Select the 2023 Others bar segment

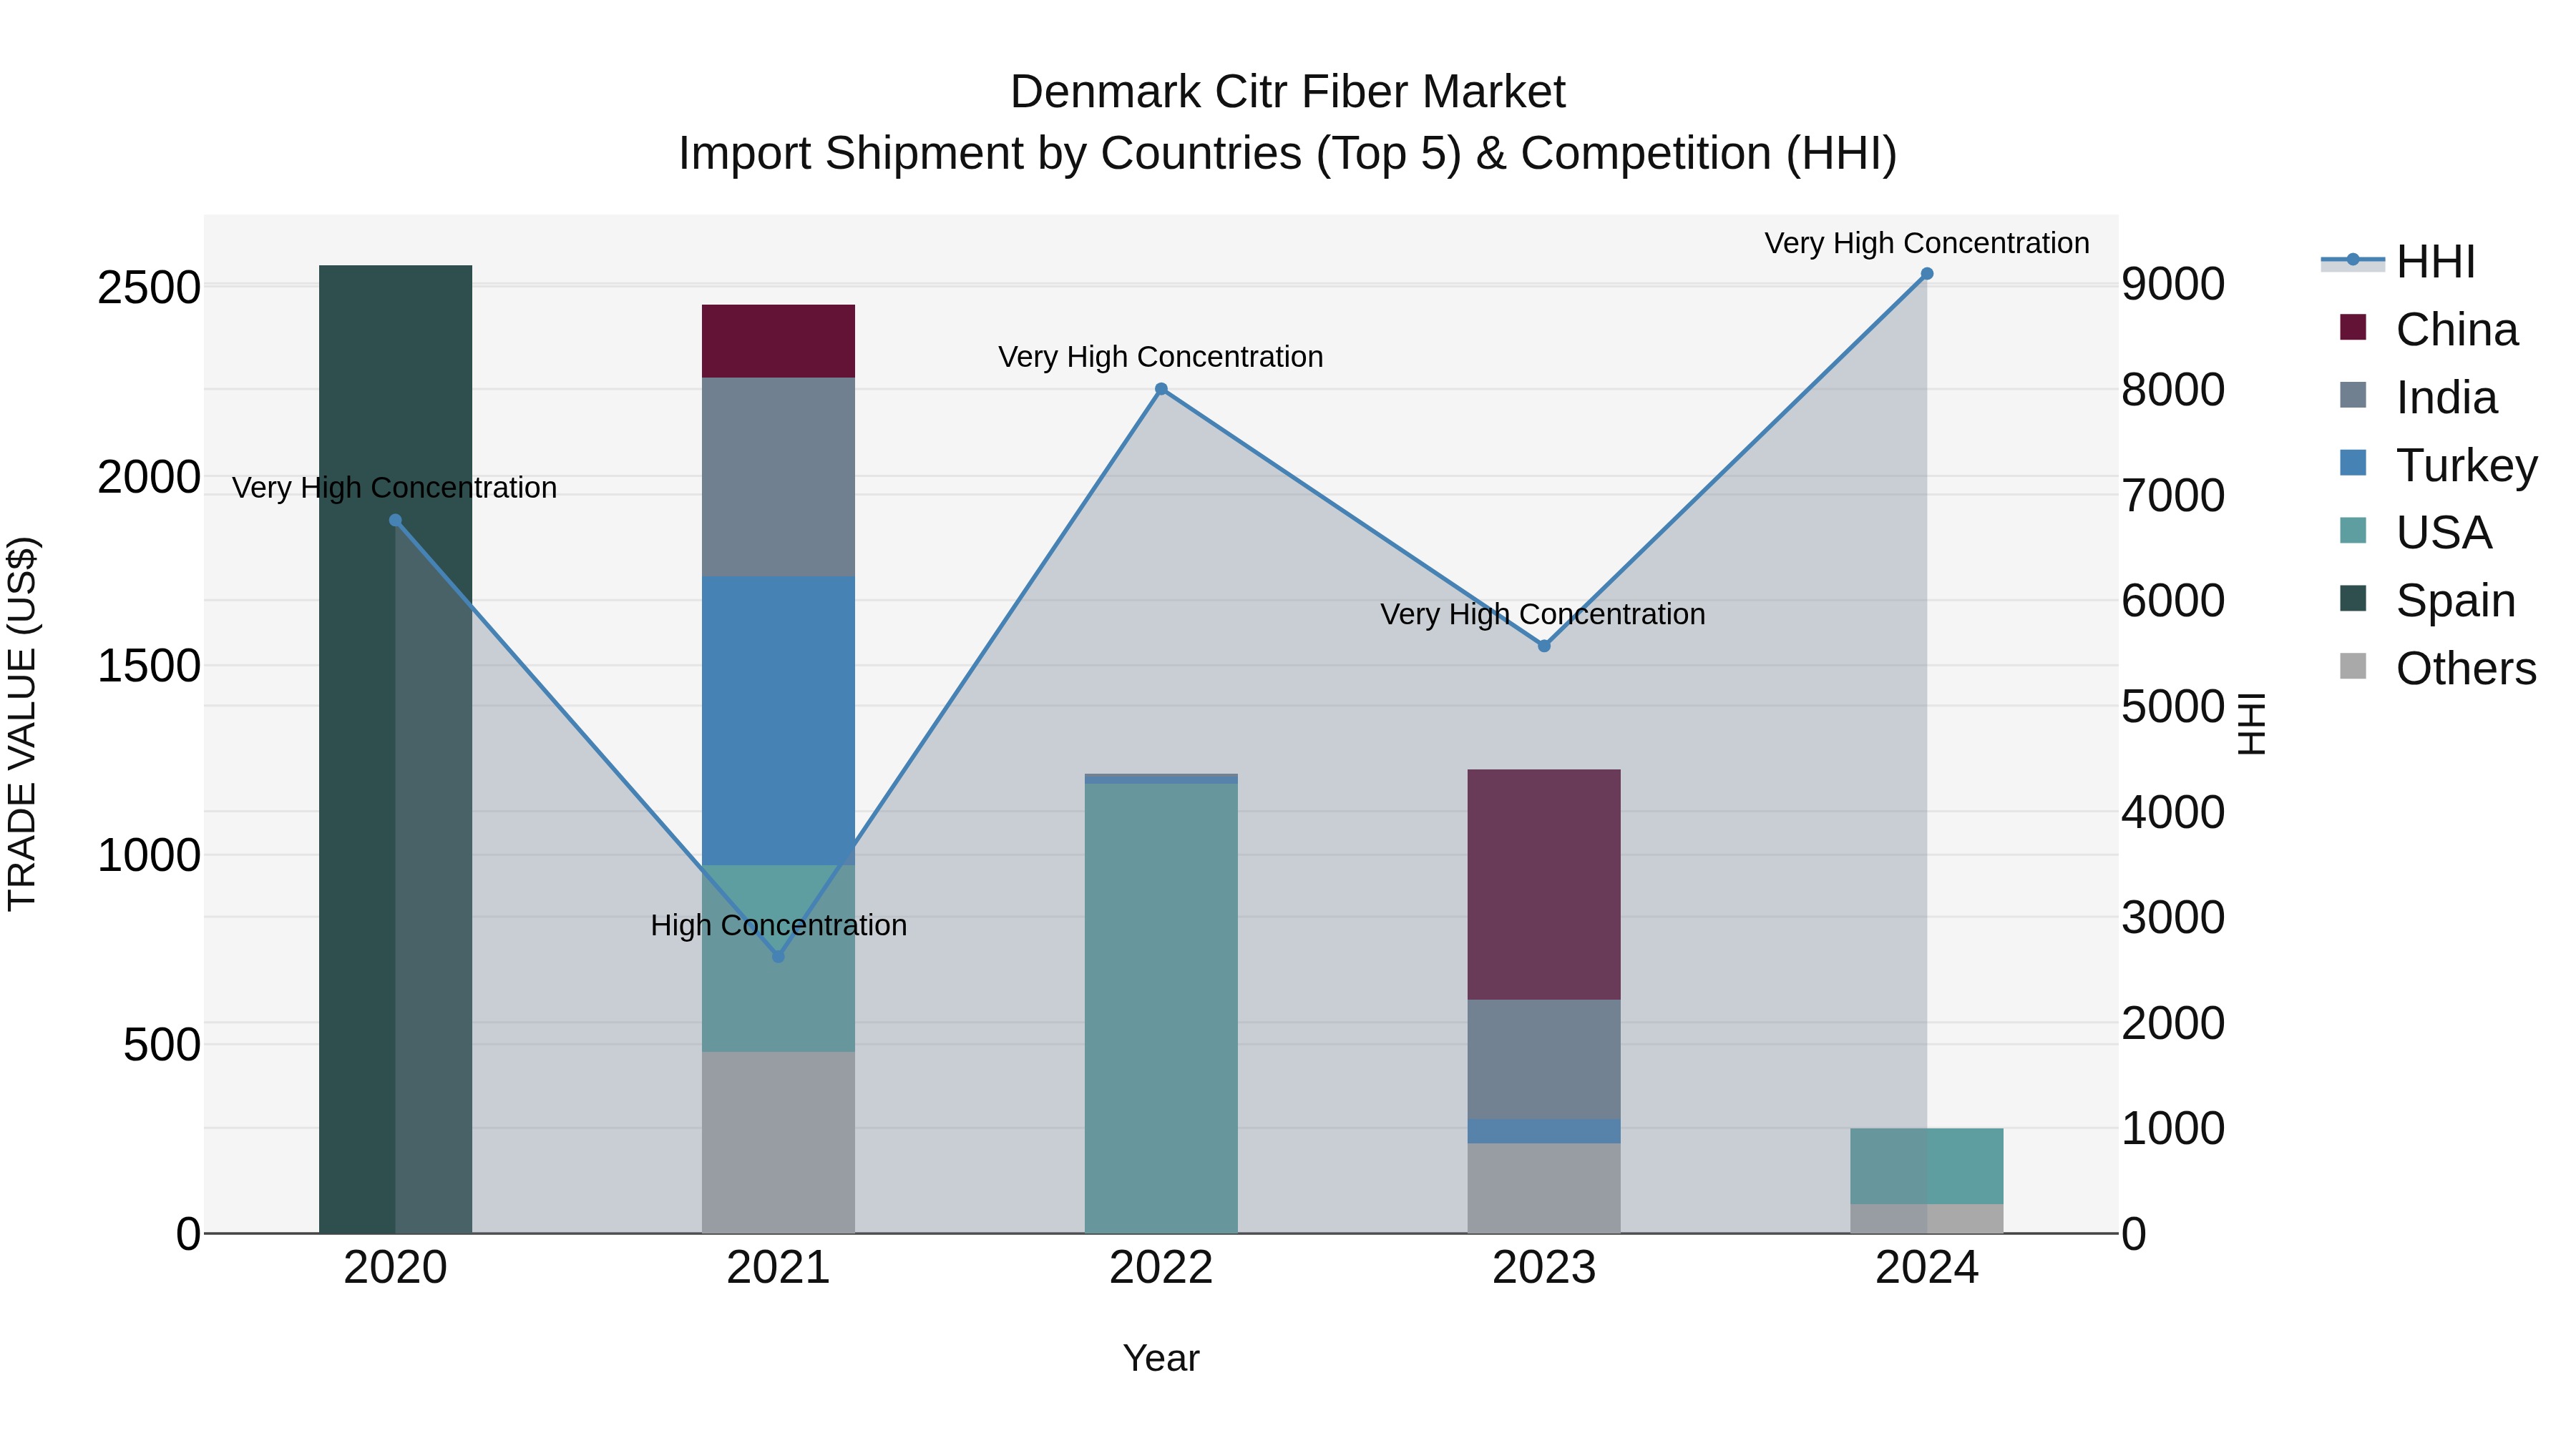pos(1544,1188)
